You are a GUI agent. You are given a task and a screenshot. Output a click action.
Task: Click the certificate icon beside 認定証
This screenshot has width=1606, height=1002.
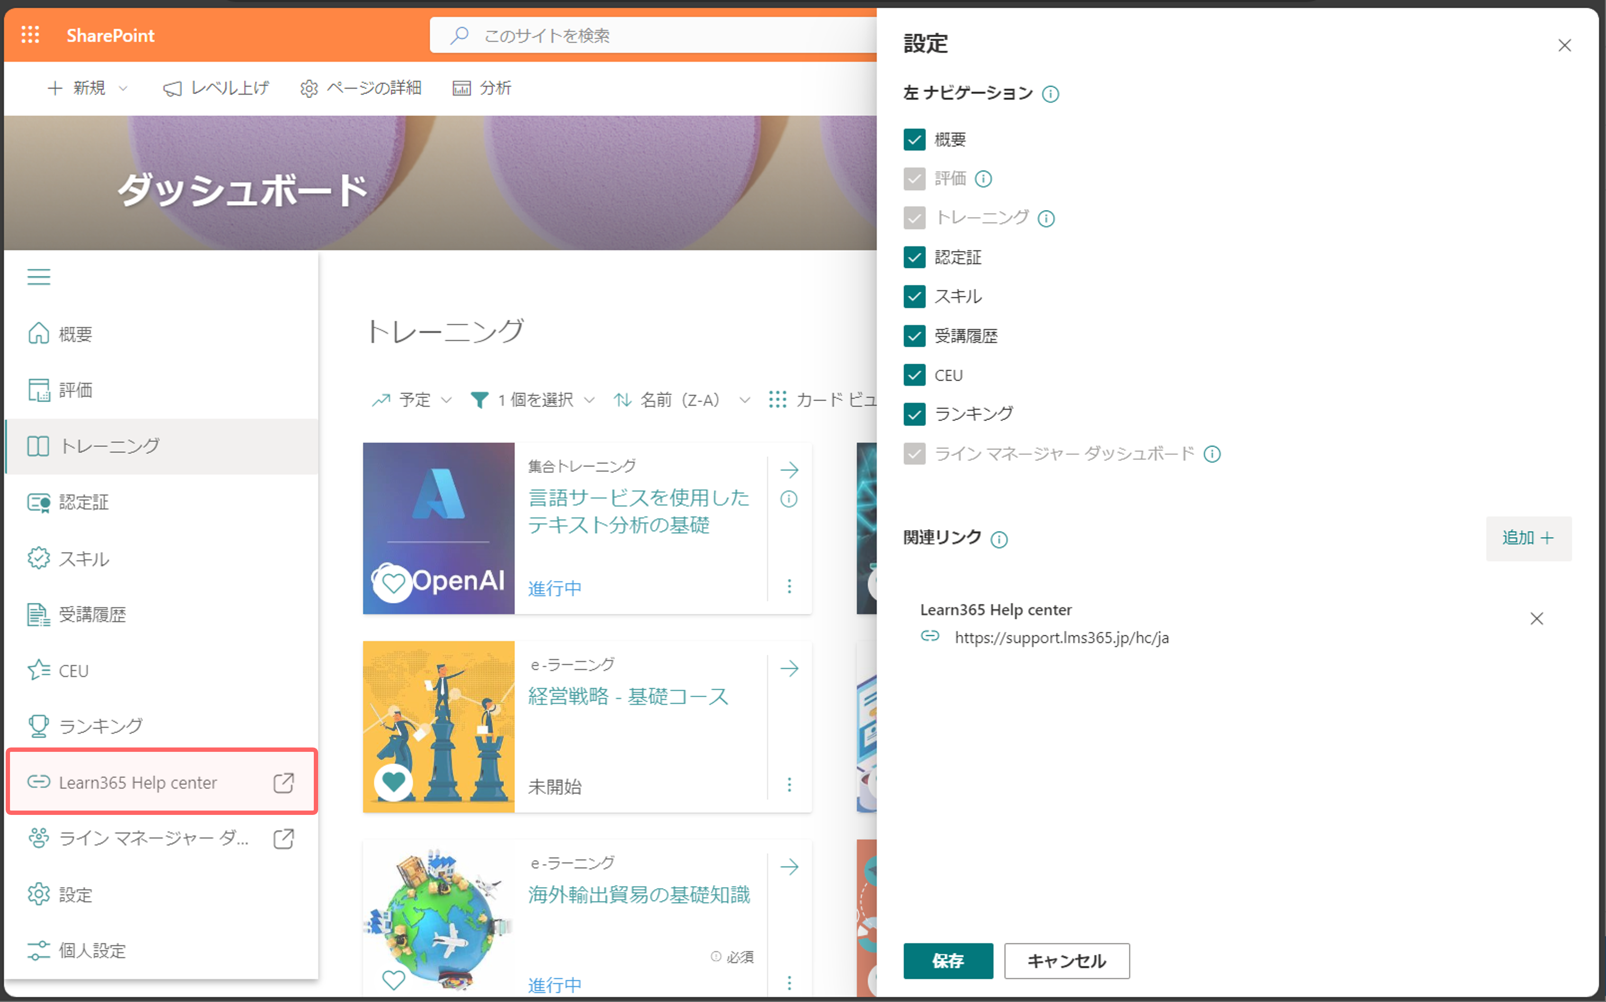pyautogui.click(x=38, y=503)
